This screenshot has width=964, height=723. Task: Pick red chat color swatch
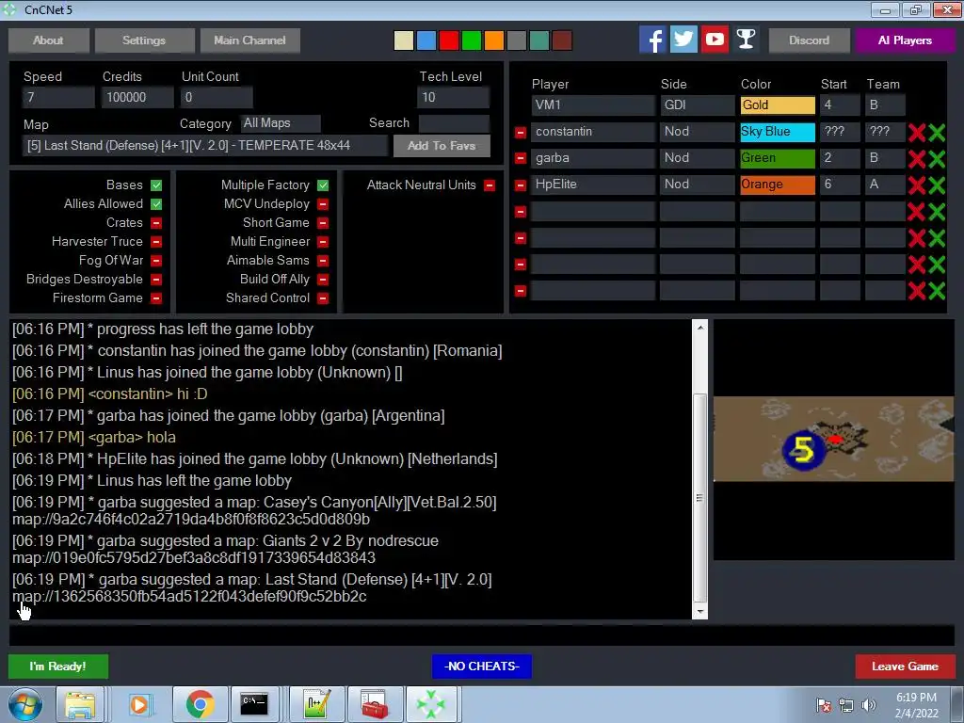449,40
